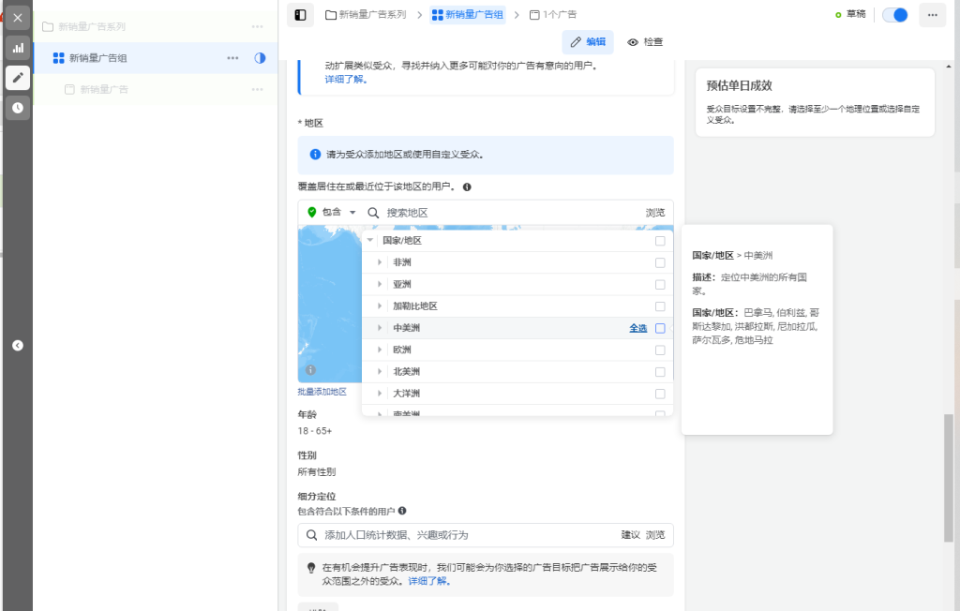Screen dimensions: 960x611
Task: Check the 亚洲 checkbox
Action: pyautogui.click(x=660, y=285)
